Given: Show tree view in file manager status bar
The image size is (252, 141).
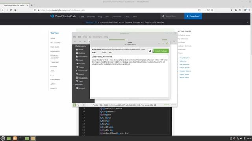Looking at the screenshot, I should point(78,105).
